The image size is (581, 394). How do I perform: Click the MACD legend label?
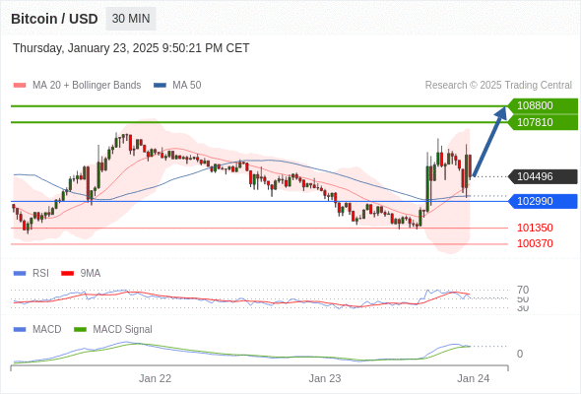click(x=47, y=330)
